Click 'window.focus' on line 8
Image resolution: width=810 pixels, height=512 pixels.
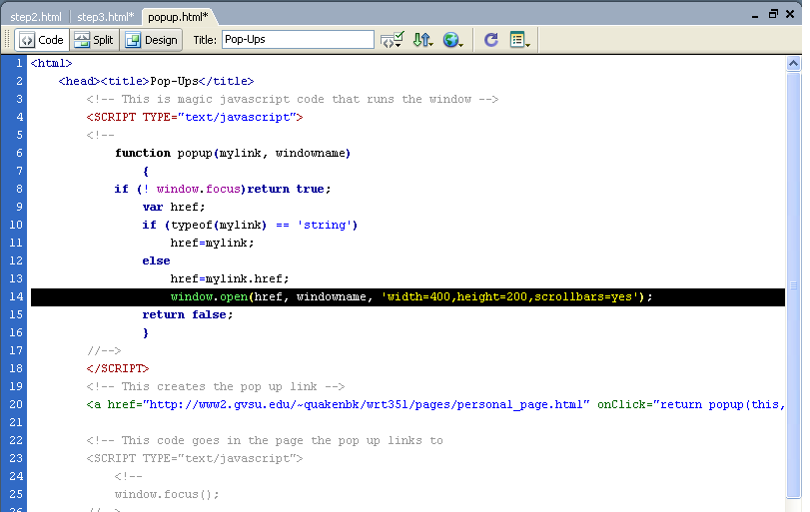point(199,189)
